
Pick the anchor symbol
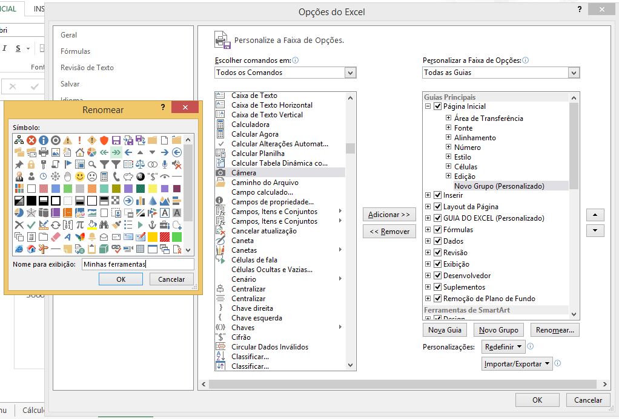152,224
